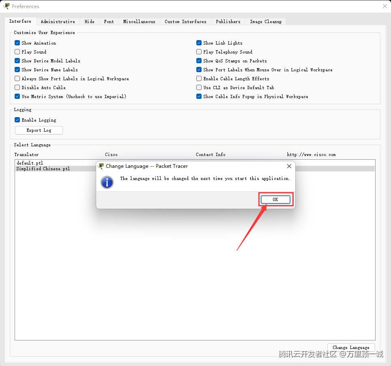Toggle Show Port Labels When Mouse Over

pos(199,70)
